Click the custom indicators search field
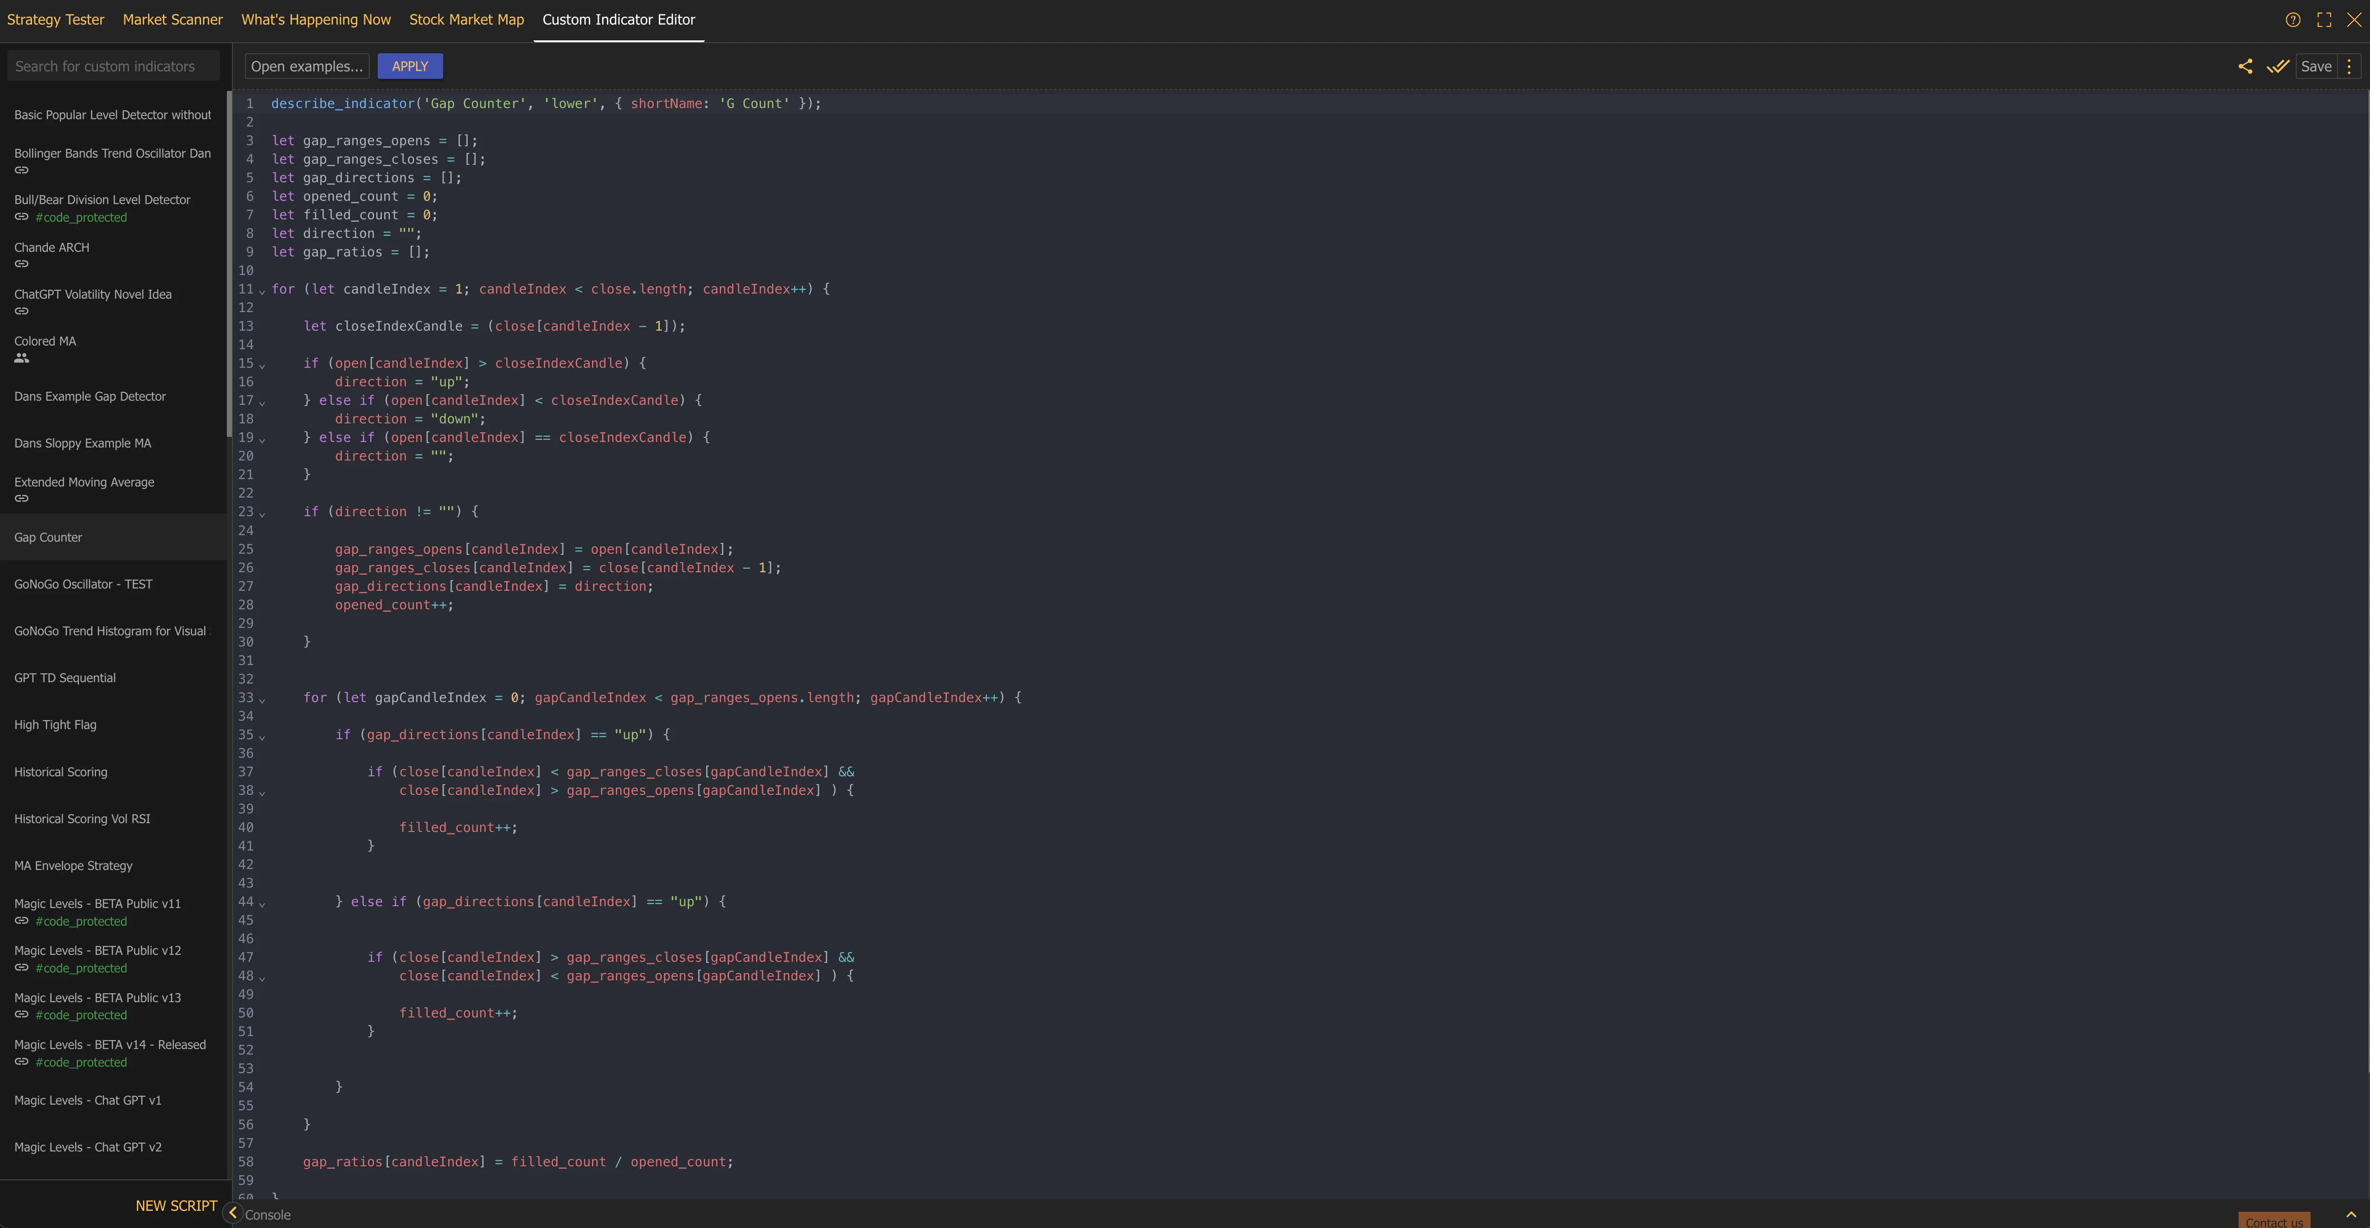2370x1228 pixels. (x=113, y=66)
